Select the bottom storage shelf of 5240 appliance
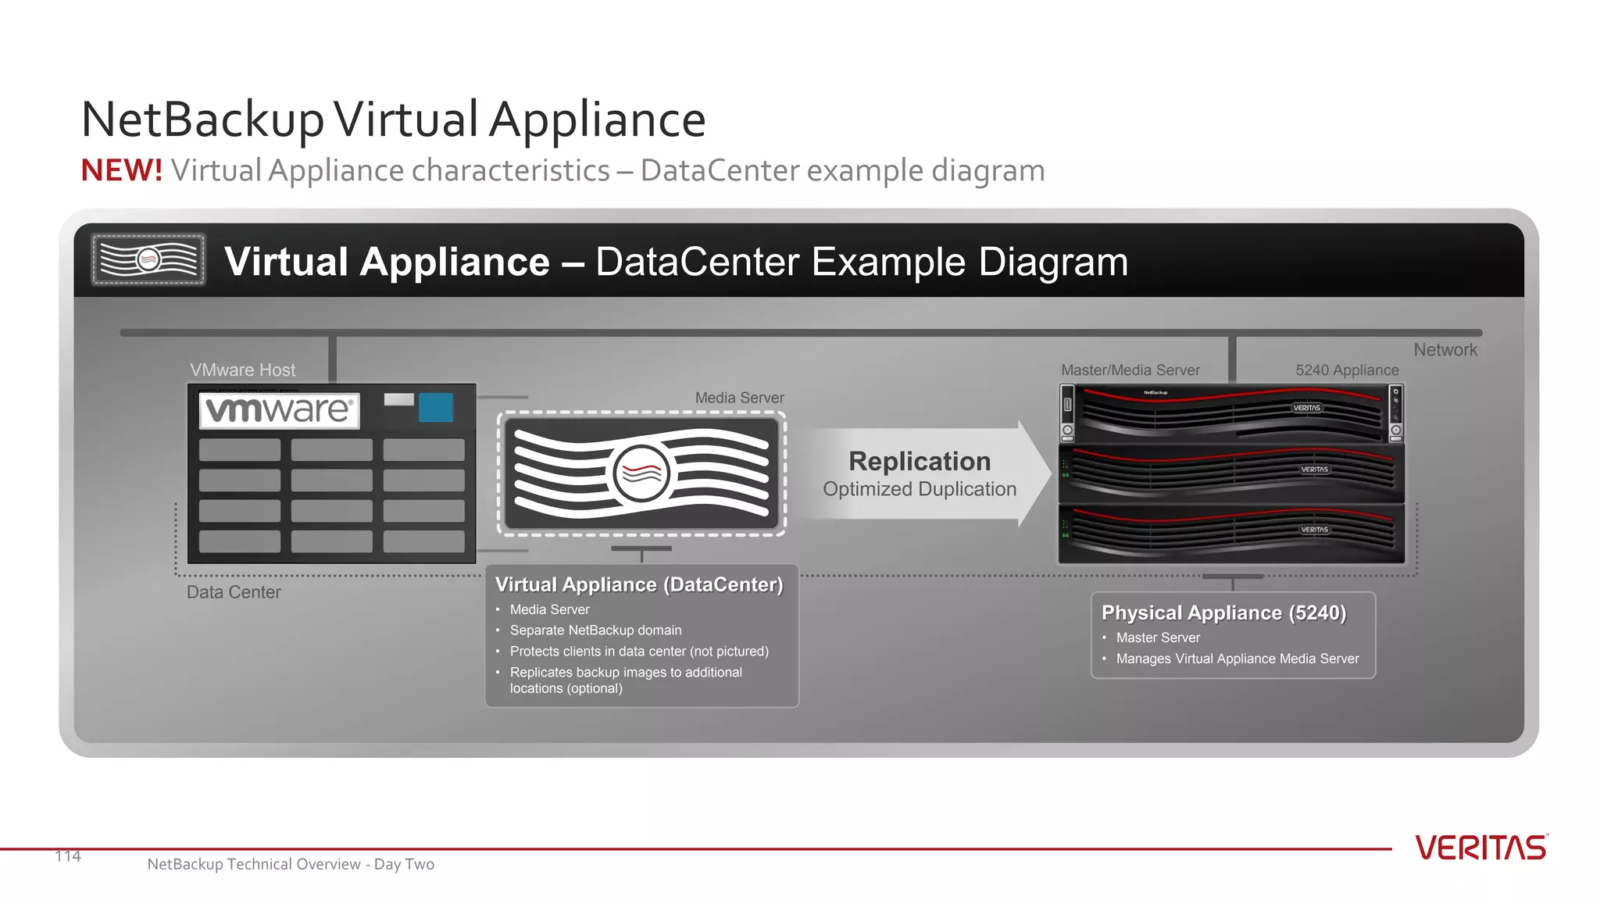This screenshot has width=1600, height=900. click(x=1231, y=534)
